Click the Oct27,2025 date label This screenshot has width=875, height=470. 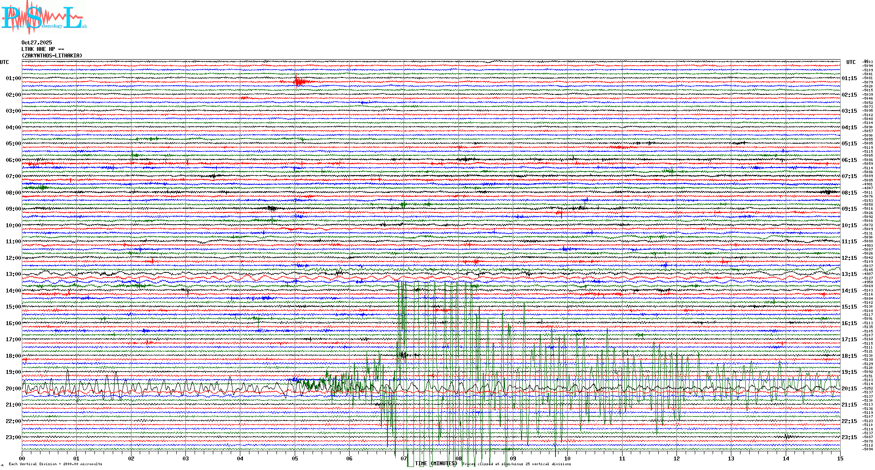pyautogui.click(x=37, y=43)
